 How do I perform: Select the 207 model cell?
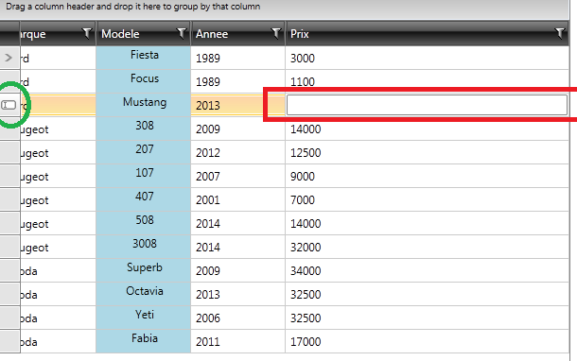coord(144,152)
